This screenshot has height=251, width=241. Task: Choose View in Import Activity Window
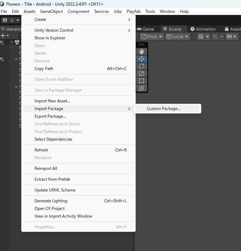(x=78, y=216)
